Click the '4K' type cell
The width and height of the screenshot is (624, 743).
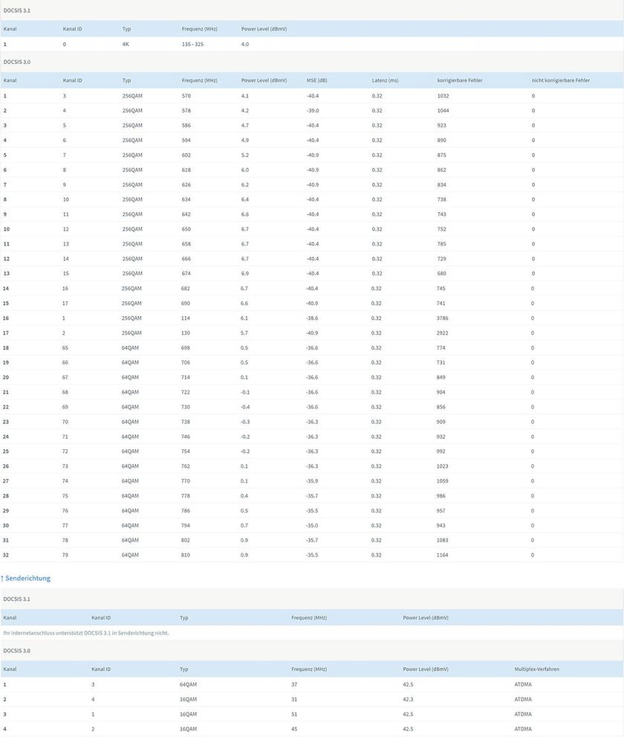126,44
